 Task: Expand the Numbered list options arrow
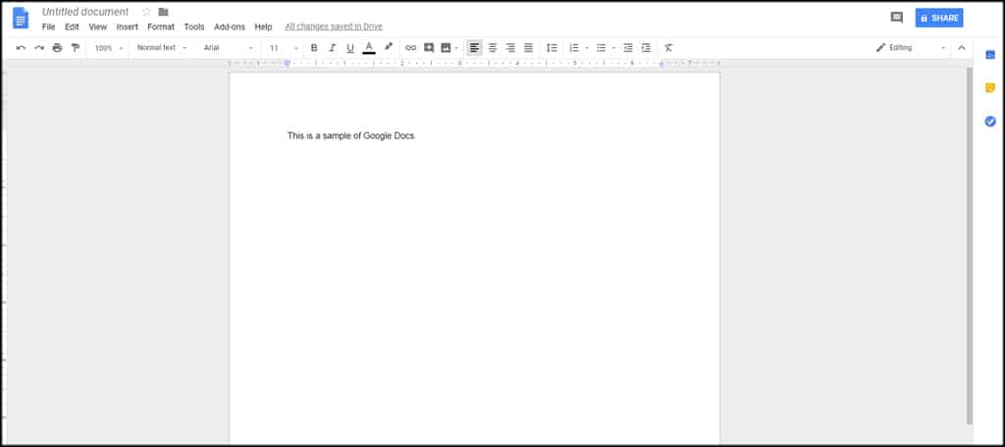tap(587, 48)
